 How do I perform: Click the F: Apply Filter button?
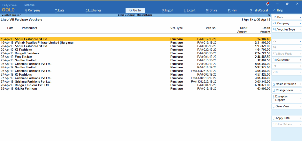pyautogui.click(x=285, y=118)
